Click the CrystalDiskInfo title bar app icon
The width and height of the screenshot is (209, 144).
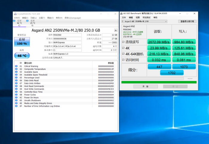(x=15, y=14)
